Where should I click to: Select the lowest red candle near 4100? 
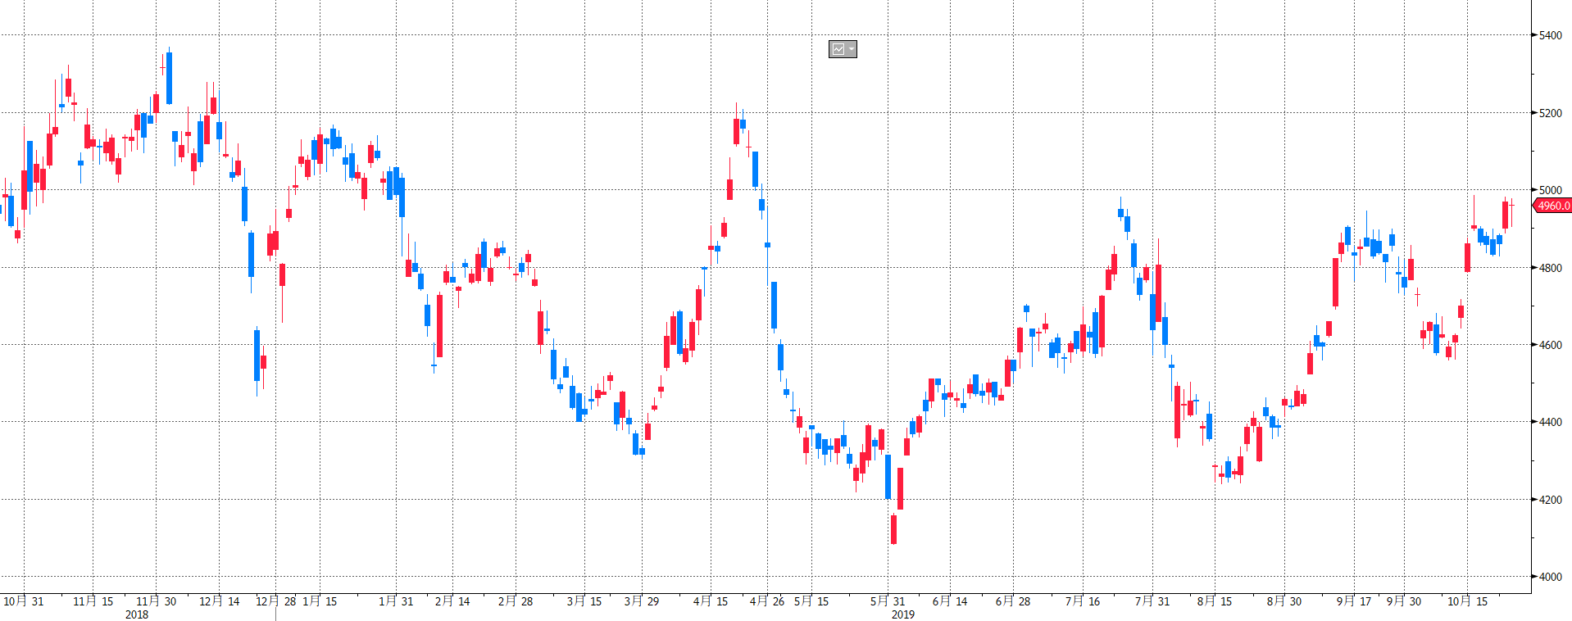[893, 529]
